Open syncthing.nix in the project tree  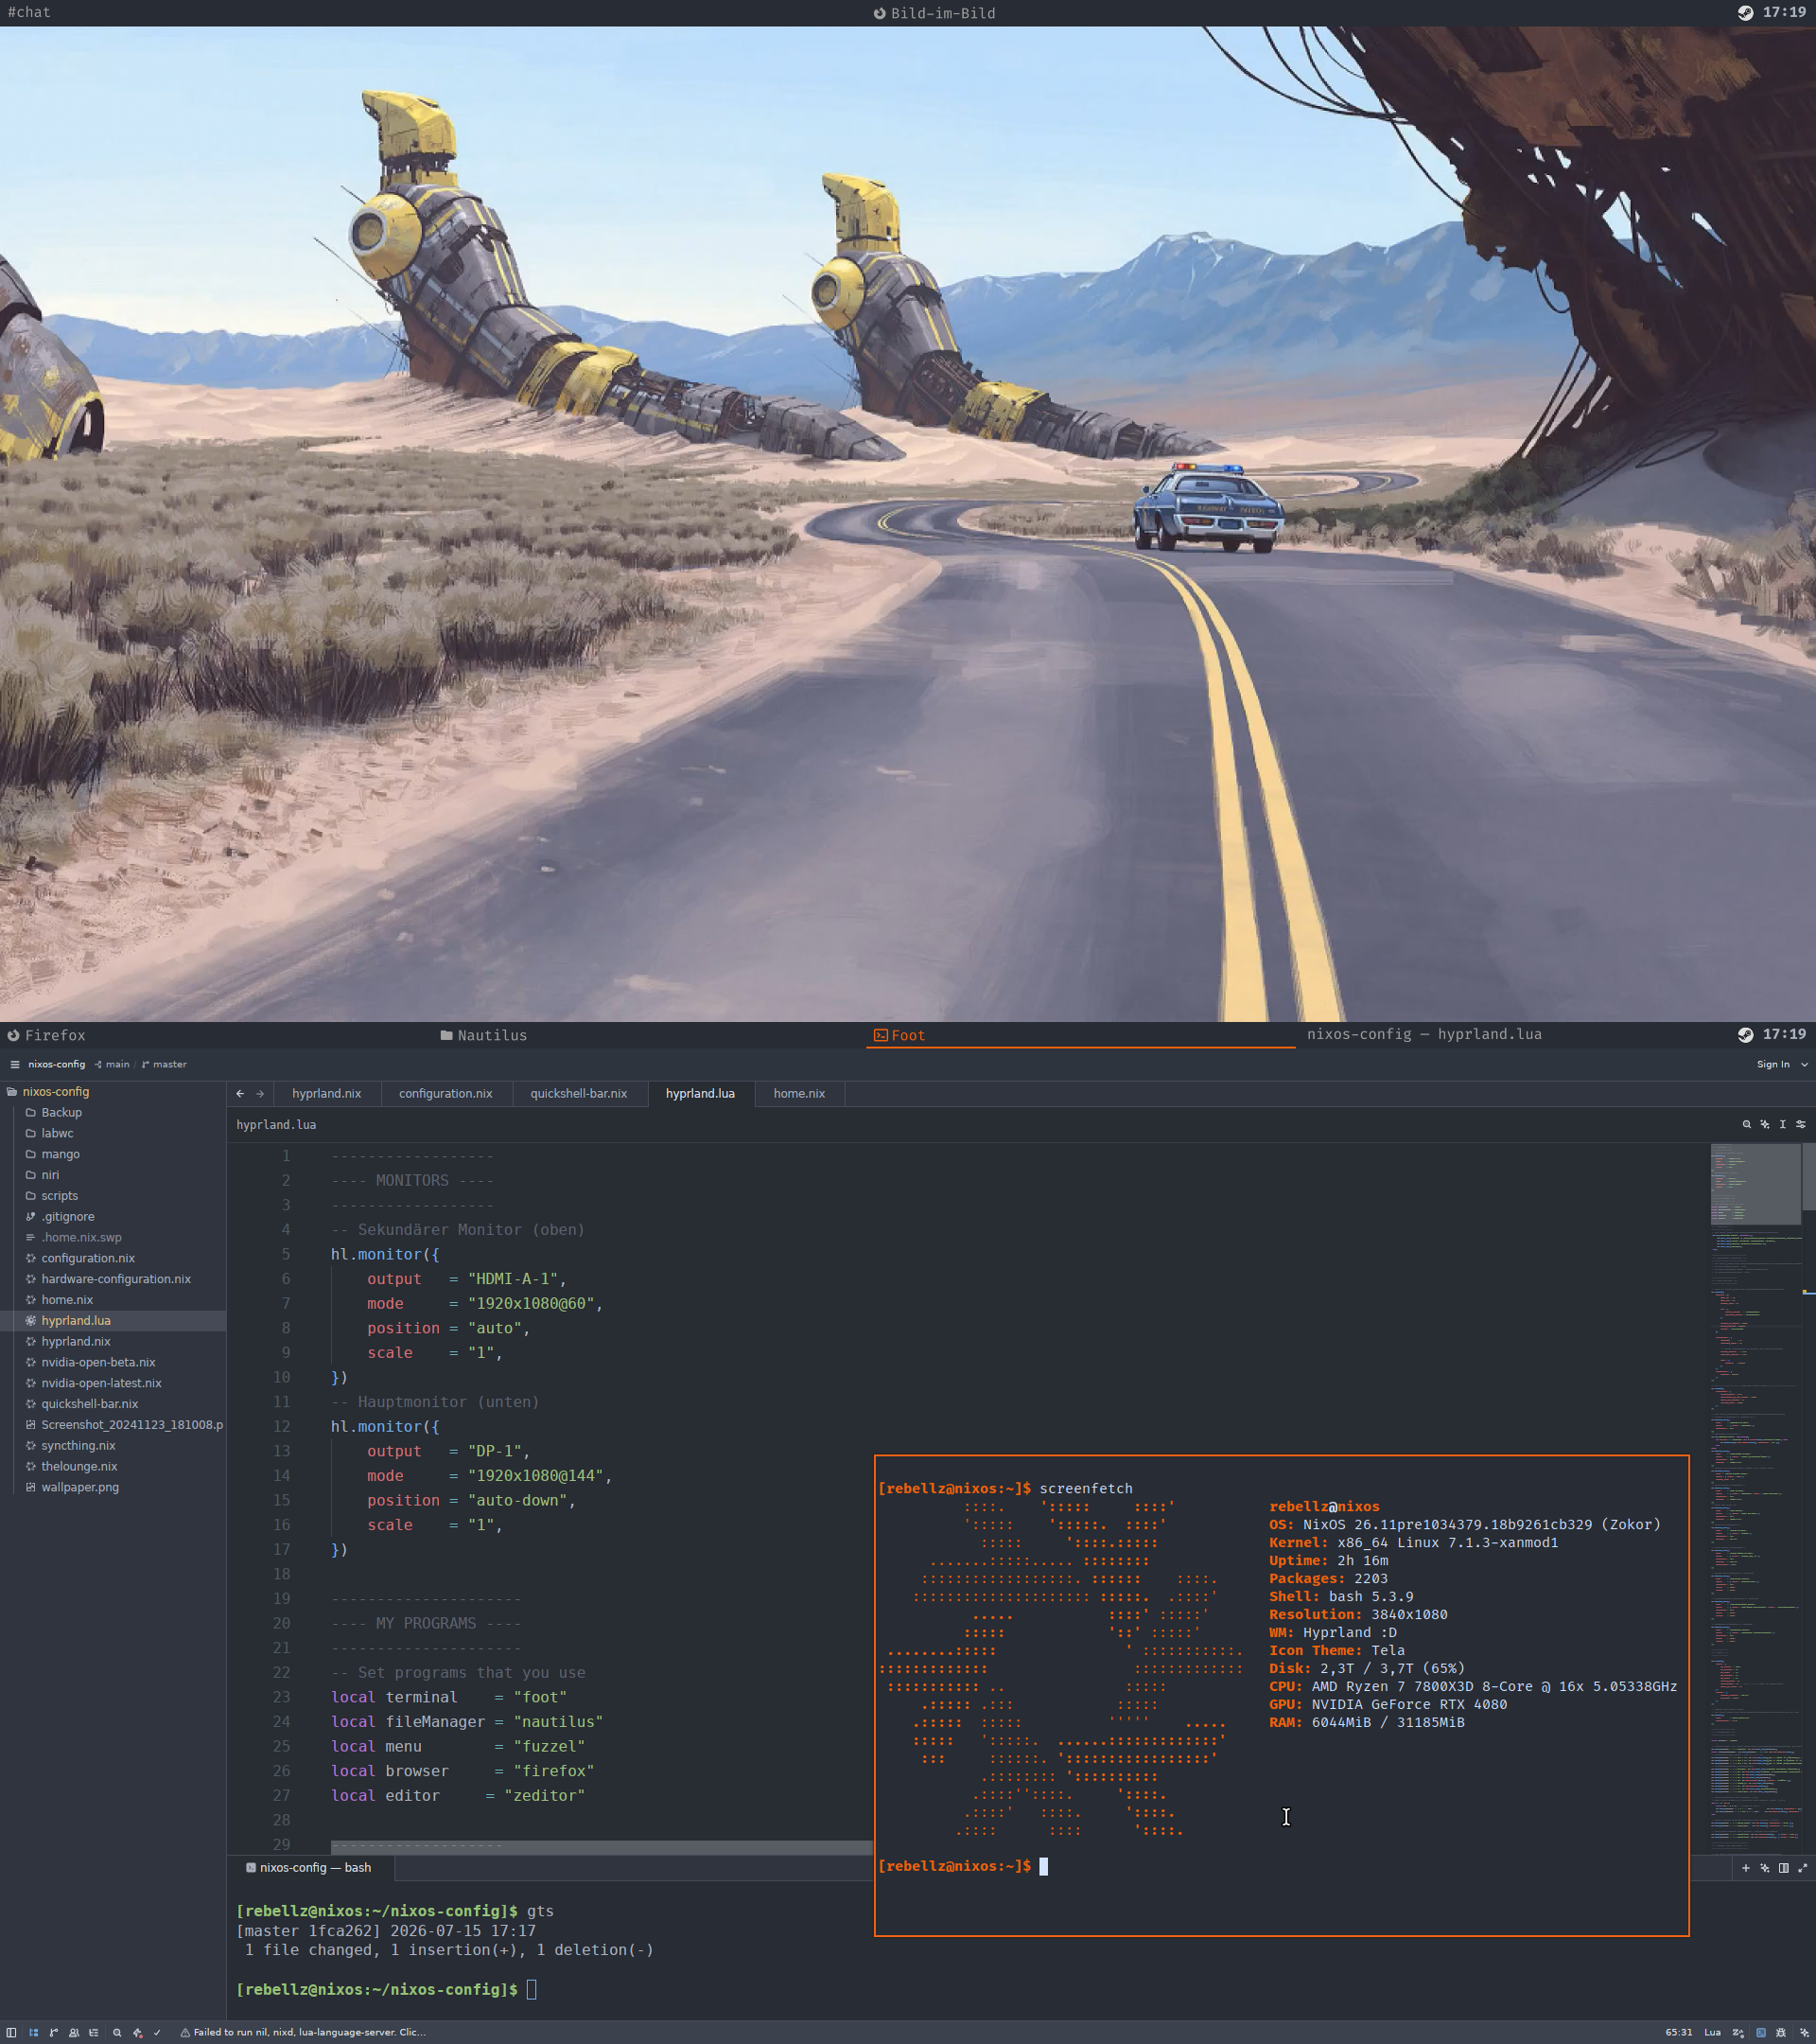click(113, 1446)
